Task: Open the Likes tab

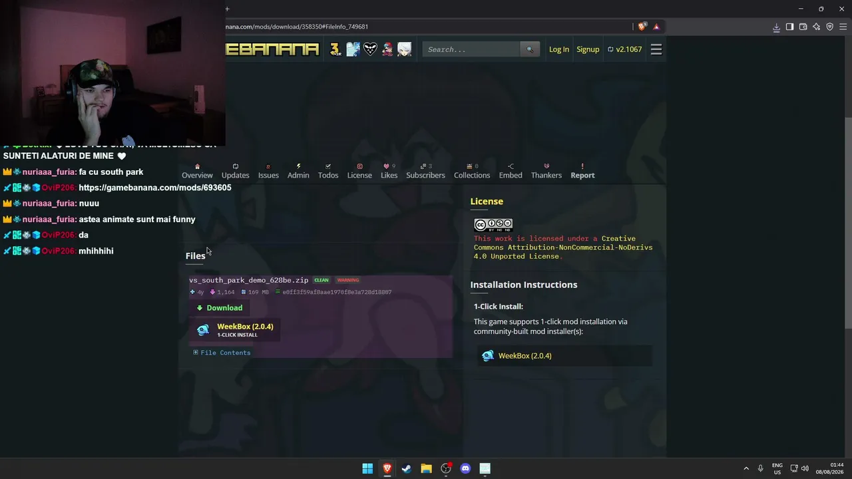Action: [389, 171]
